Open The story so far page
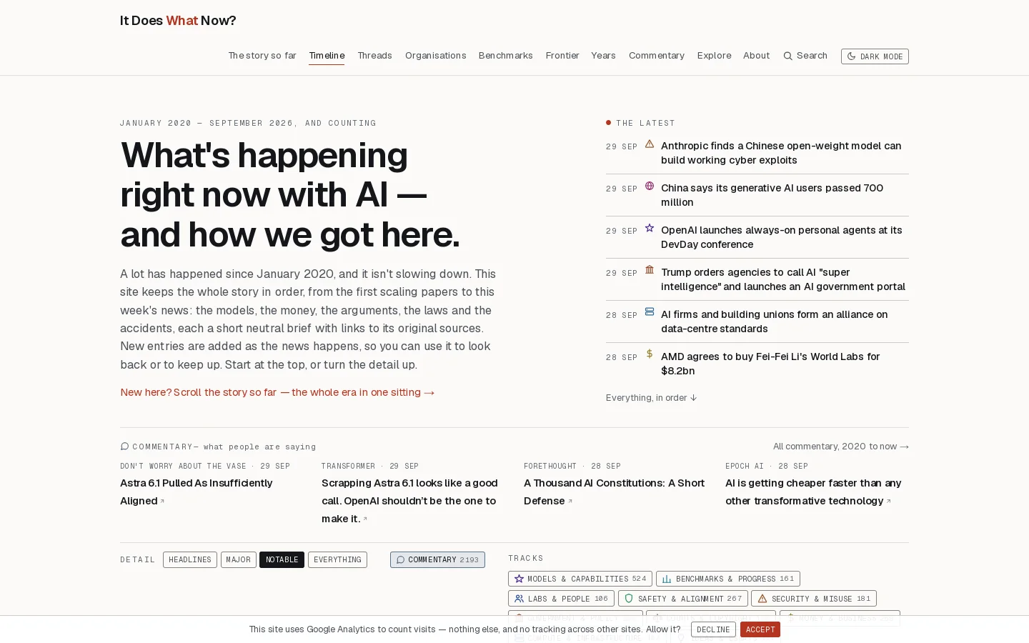This screenshot has height=643, width=1029. click(x=262, y=56)
